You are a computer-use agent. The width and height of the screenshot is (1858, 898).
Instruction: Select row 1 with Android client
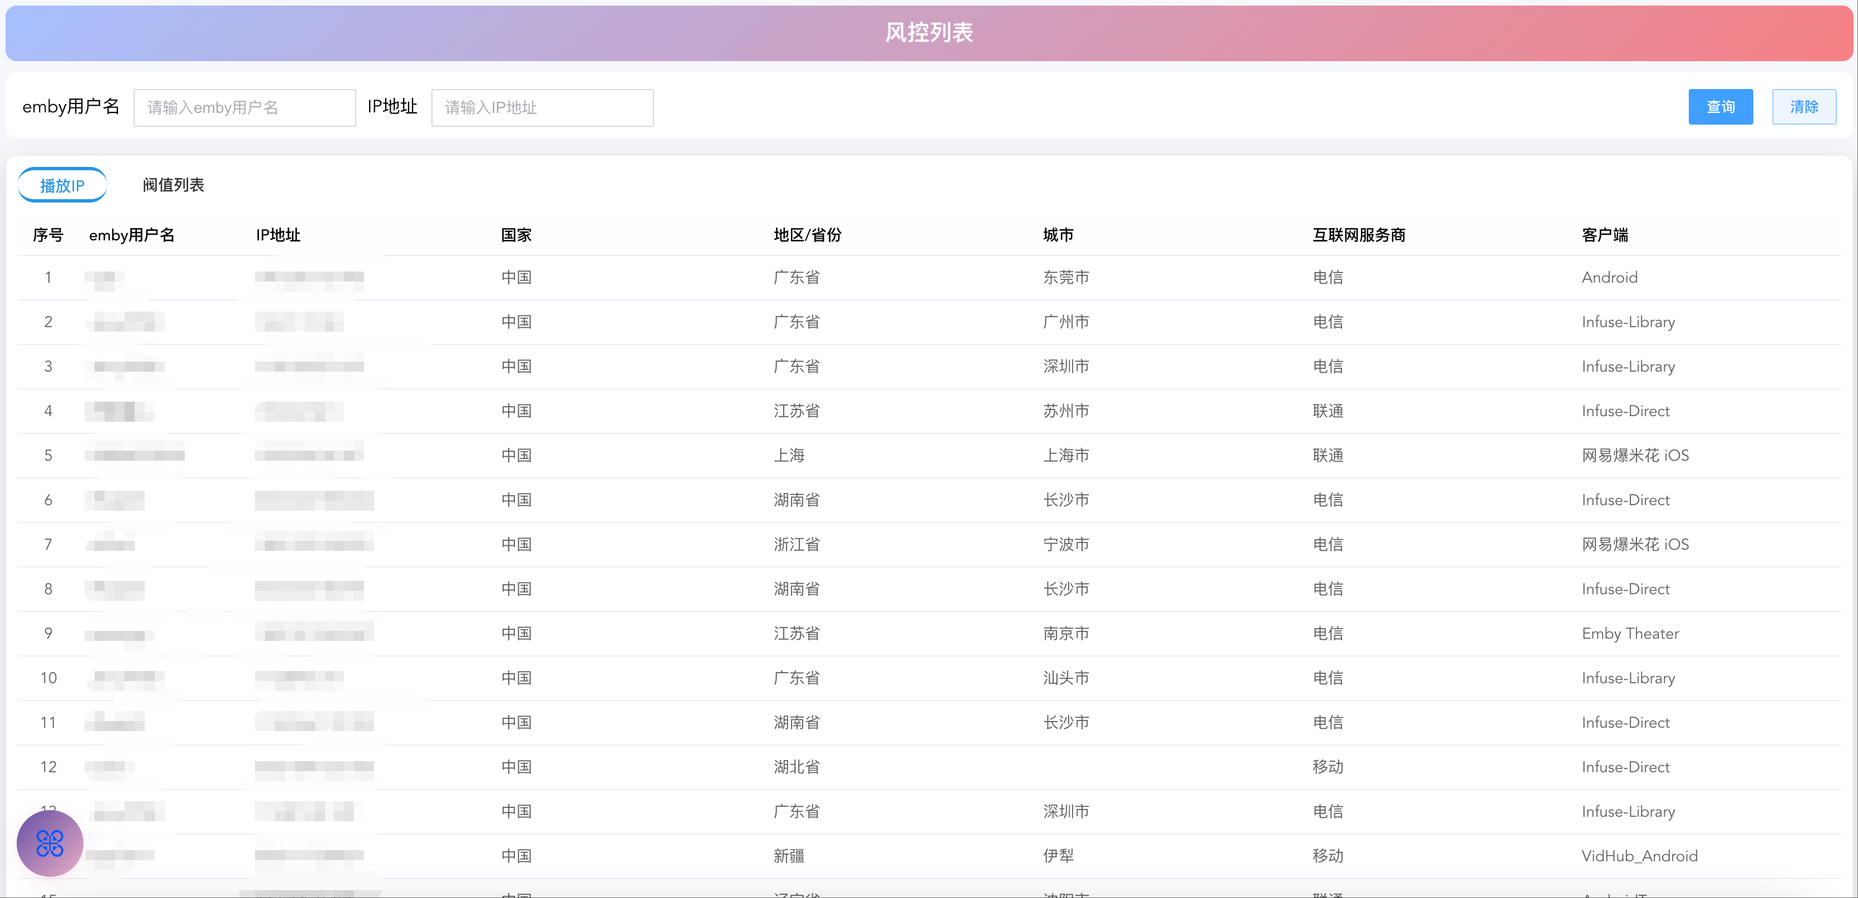click(1609, 278)
